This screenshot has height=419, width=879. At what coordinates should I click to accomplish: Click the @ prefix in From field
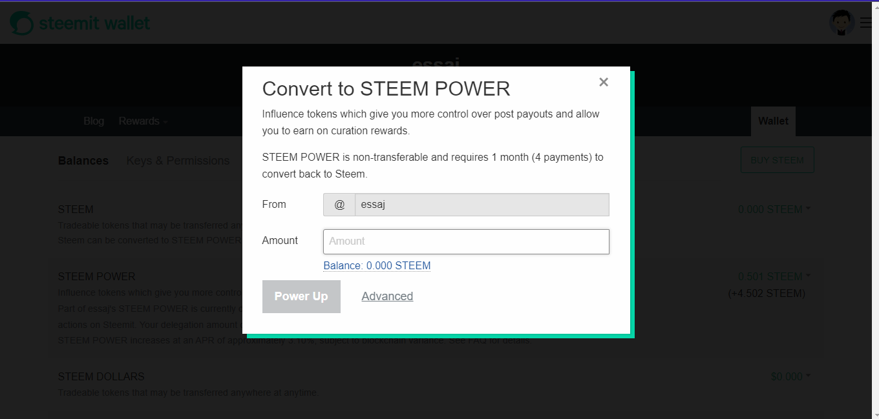coord(339,205)
